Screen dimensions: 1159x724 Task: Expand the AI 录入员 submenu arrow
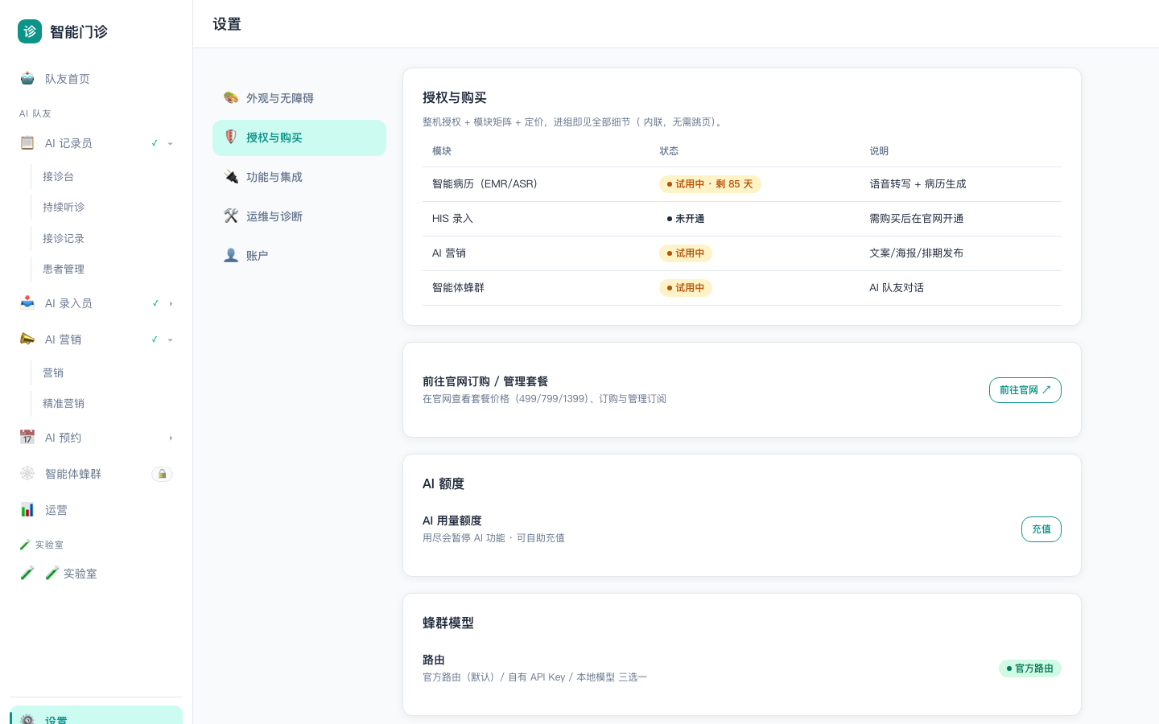coord(171,304)
